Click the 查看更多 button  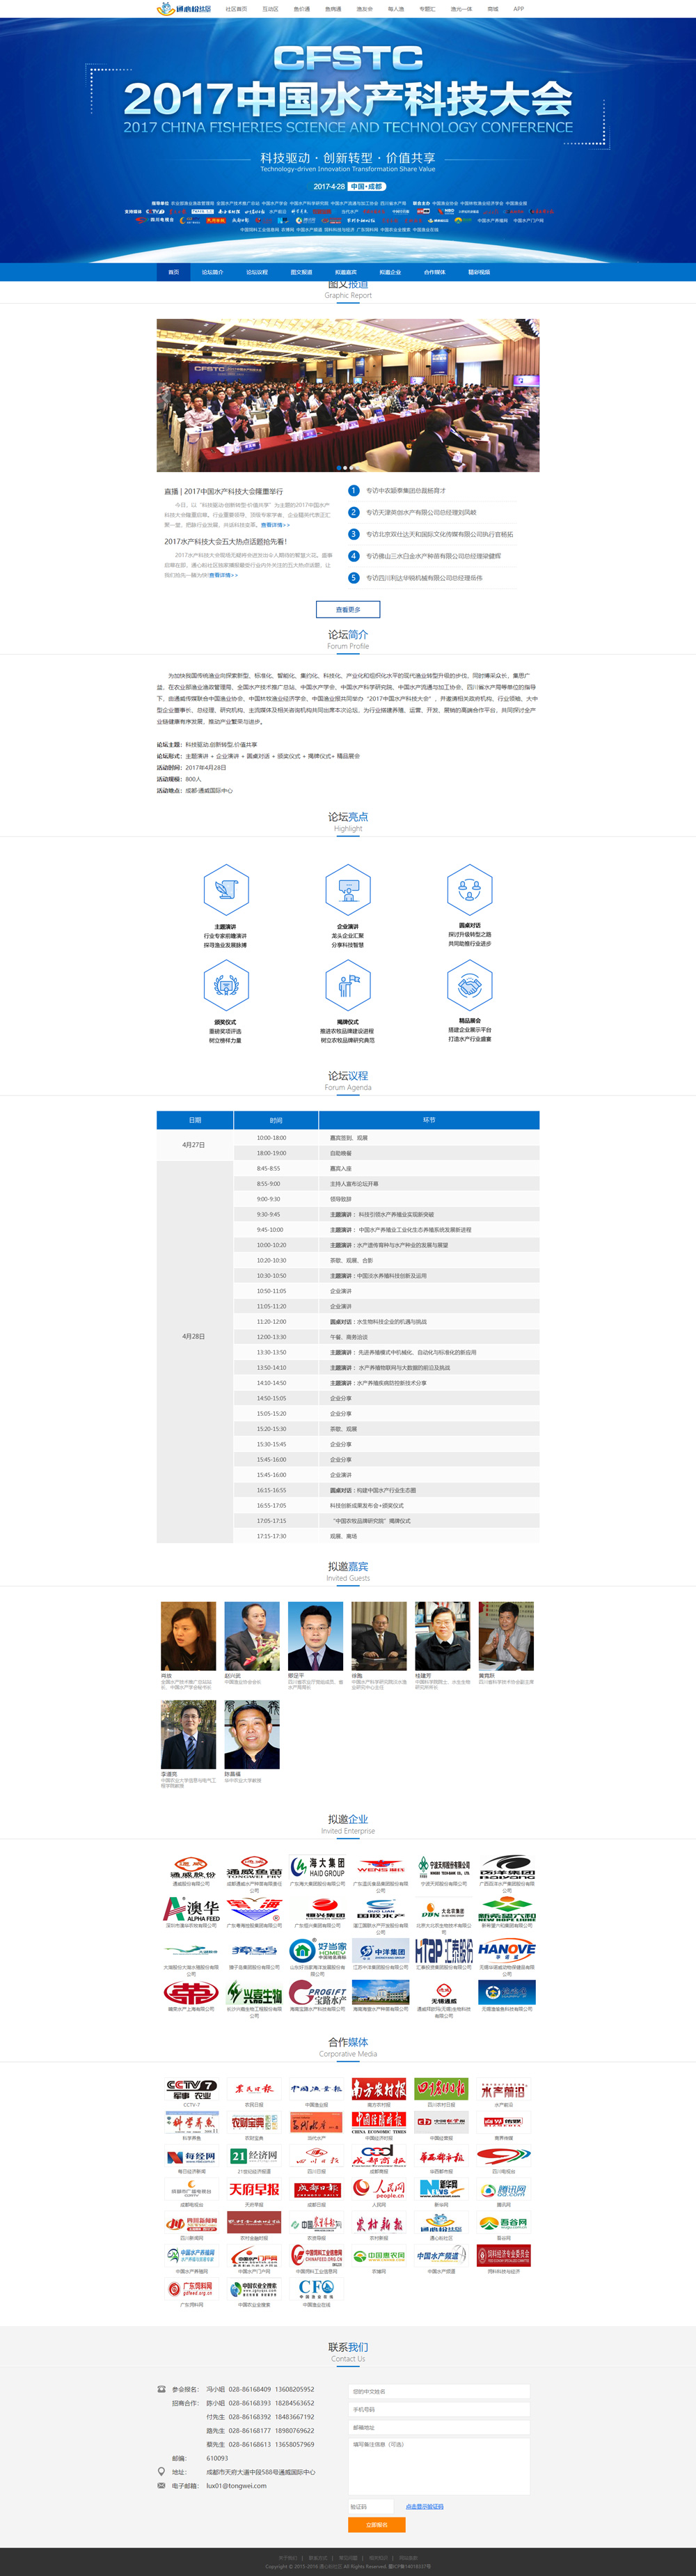coord(348,609)
